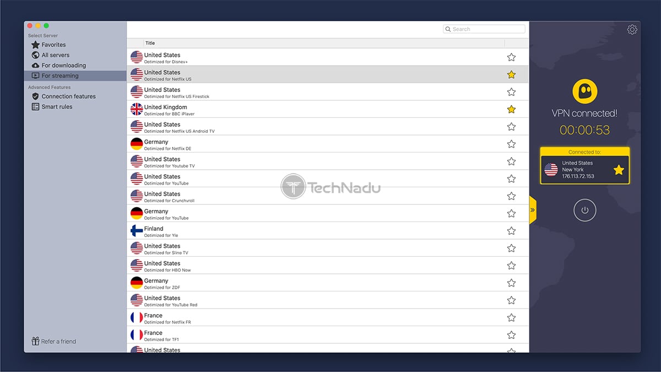Toggle the star for Sling TV server
The image size is (661, 372).
pyautogui.click(x=511, y=248)
